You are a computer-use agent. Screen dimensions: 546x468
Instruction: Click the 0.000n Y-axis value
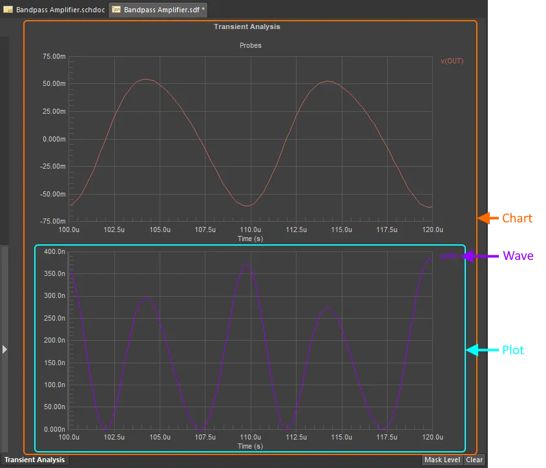[54, 429]
